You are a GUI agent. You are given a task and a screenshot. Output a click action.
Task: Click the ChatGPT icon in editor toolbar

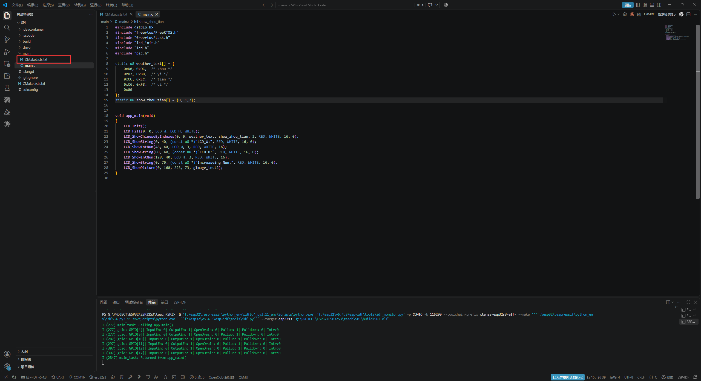[x=681, y=14]
